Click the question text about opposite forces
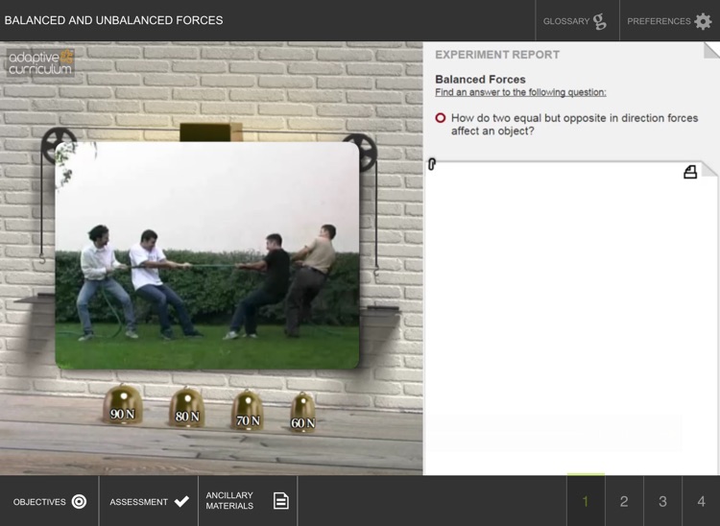 pyautogui.click(x=574, y=125)
